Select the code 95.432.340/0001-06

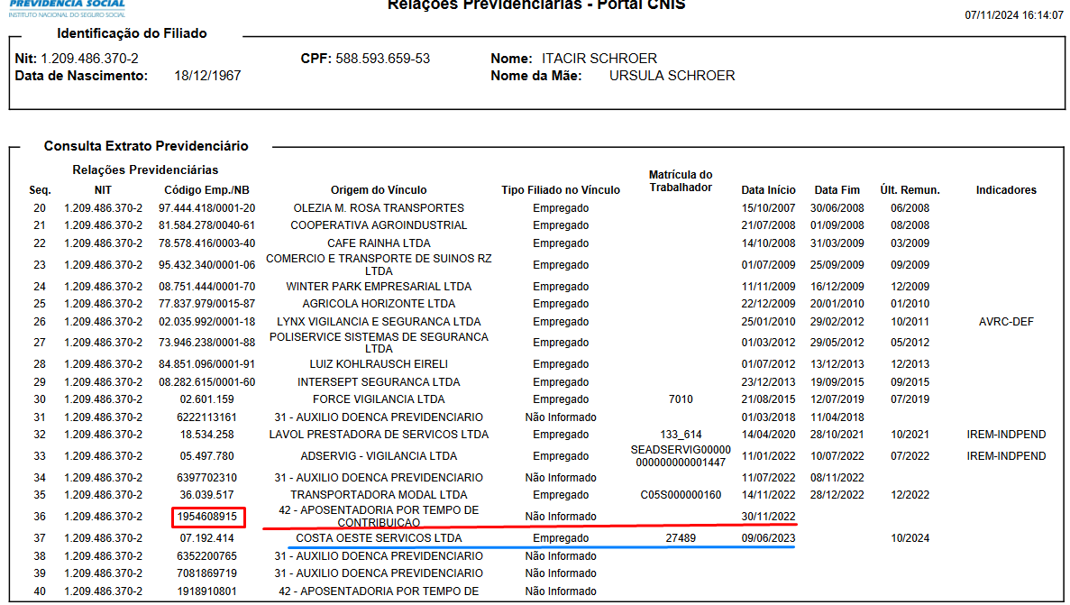click(206, 265)
